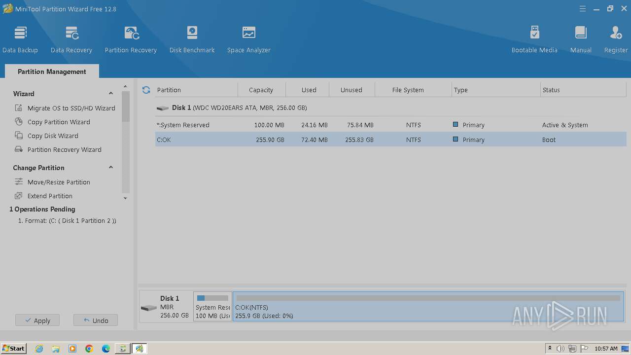The width and height of the screenshot is (631, 355).
Task: Collapse the Change Partition section
Action: 111,168
